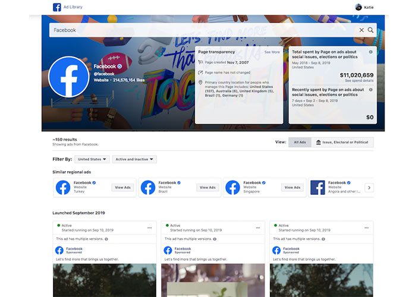
Task: Show info about recently spent by Page
Action: pyautogui.click(x=370, y=90)
